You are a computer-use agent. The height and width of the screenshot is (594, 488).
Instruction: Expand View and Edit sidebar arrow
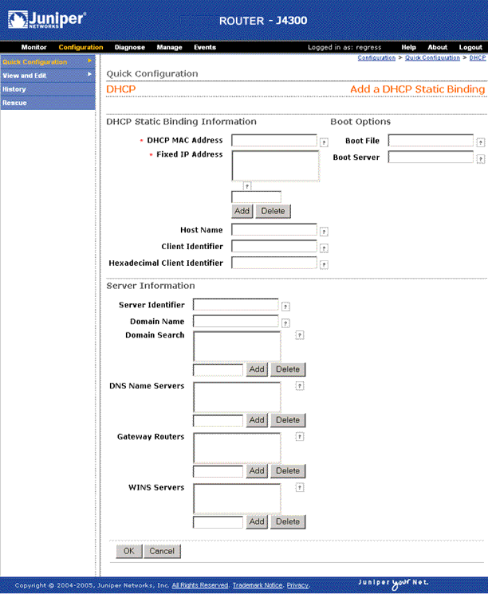[x=90, y=75]
